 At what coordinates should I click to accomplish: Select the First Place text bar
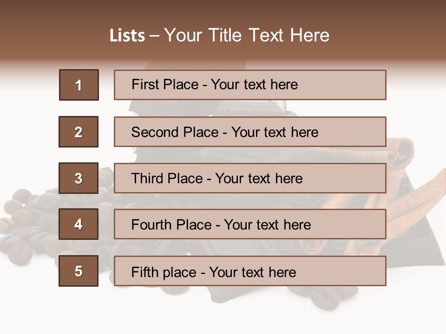pyautogui.click(x=250, y=85)
